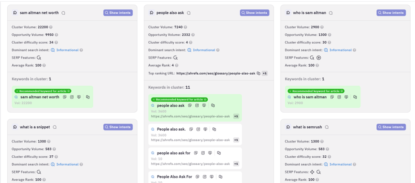The width and height of the screenshot is (415, 183).
Task: Click chat icon beside who is sam altman keyword
Action: click(x=346, y=97)
